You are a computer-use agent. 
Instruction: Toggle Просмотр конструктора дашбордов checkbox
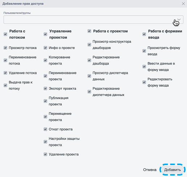click(x=89, y=45)
